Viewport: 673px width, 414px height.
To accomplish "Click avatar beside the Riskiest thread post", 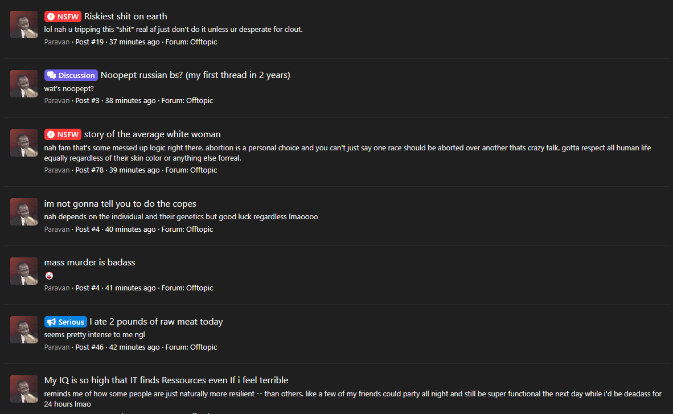I will pos(24,24).
